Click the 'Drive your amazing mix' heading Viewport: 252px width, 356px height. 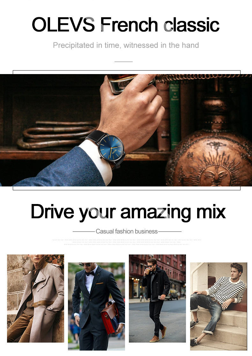[x=128, y=212]
